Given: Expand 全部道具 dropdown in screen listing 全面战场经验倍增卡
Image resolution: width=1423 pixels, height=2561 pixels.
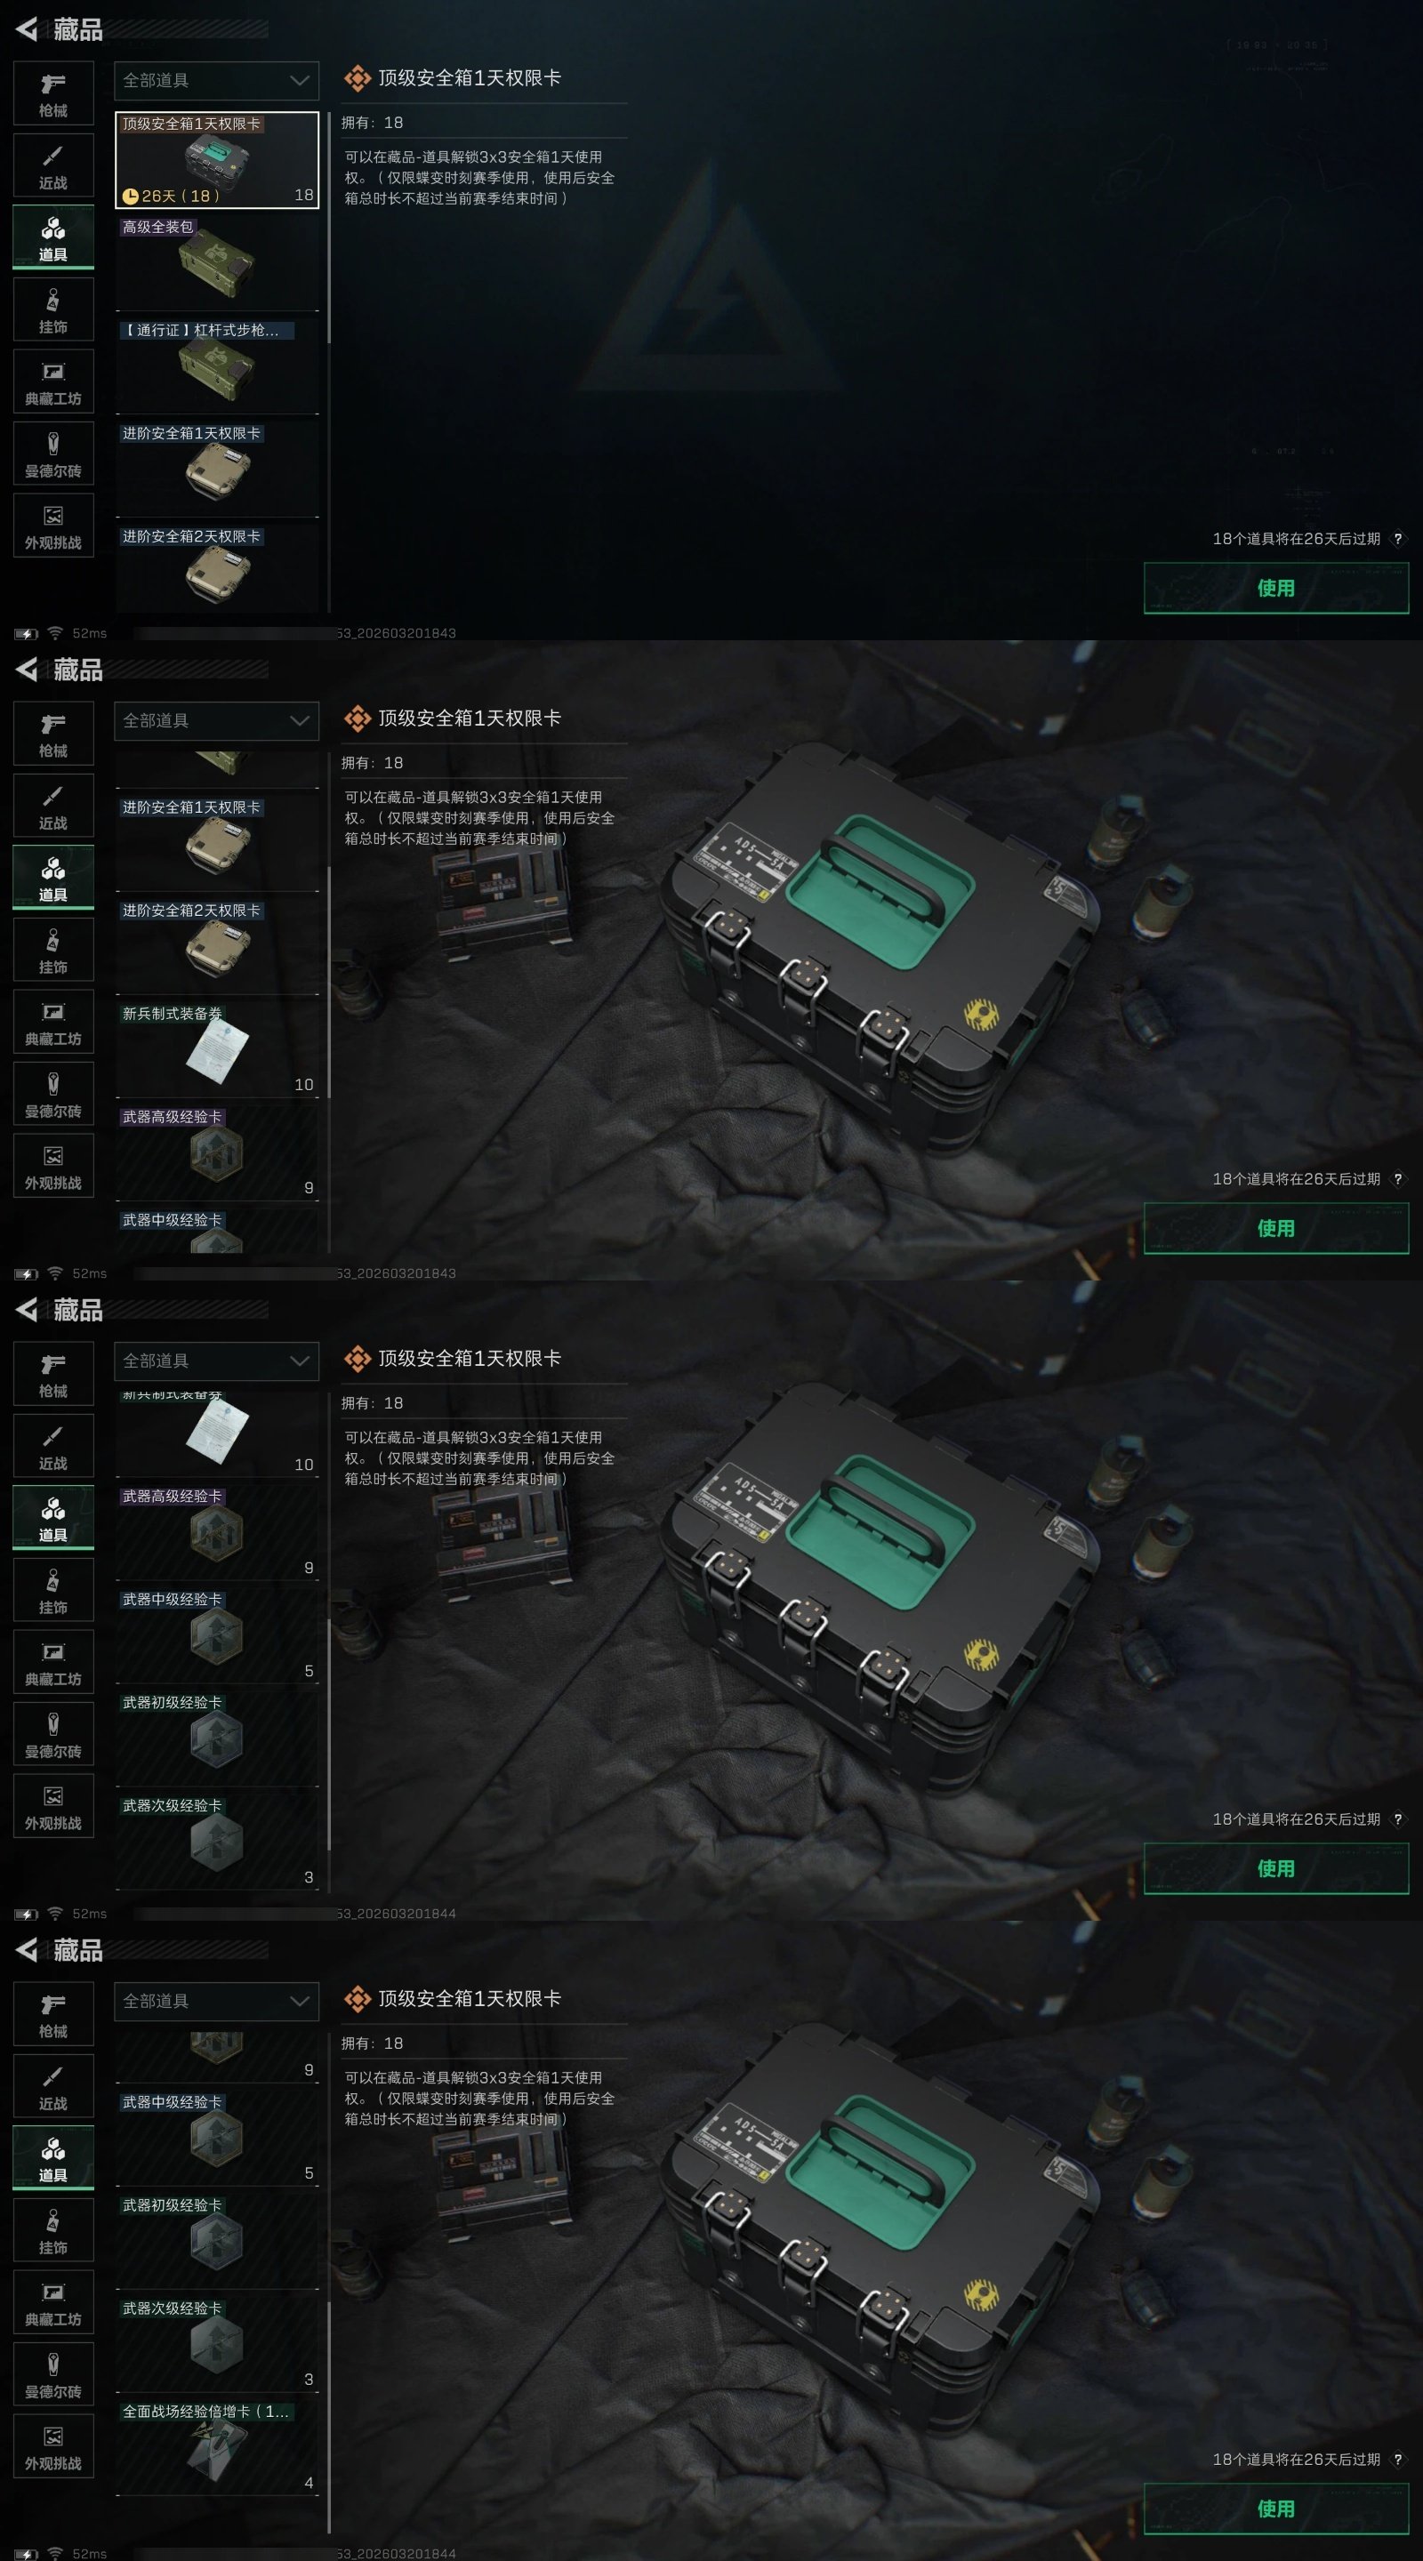Looking at the screenshot, I should coord(217,2002).
